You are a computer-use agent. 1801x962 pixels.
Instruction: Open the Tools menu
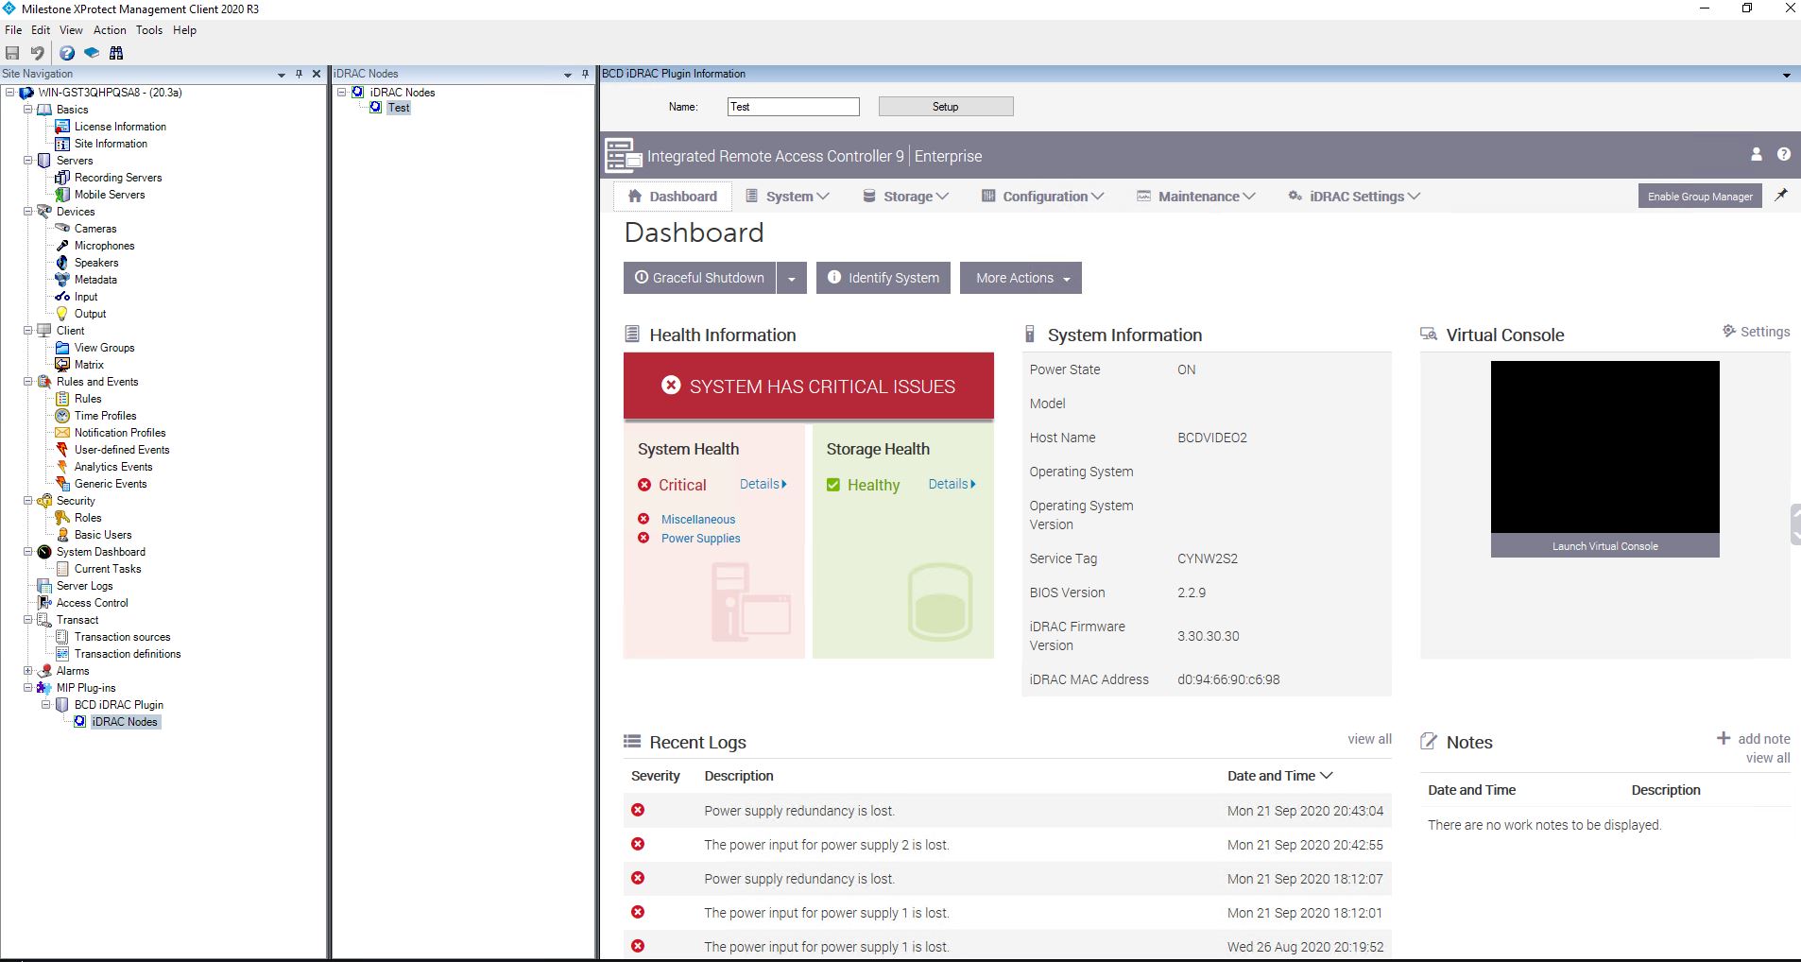pyautogui.click(x=149, y=30)
